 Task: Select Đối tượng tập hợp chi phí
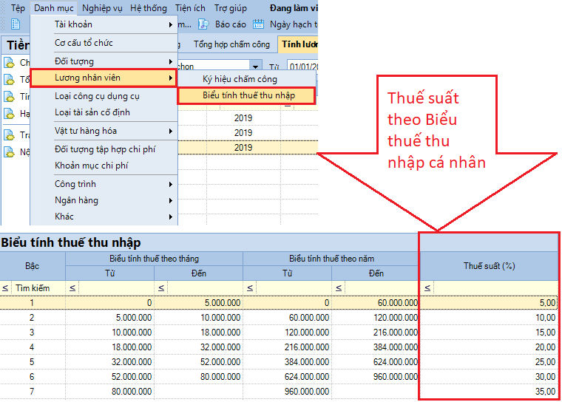[x=104, y=149]
